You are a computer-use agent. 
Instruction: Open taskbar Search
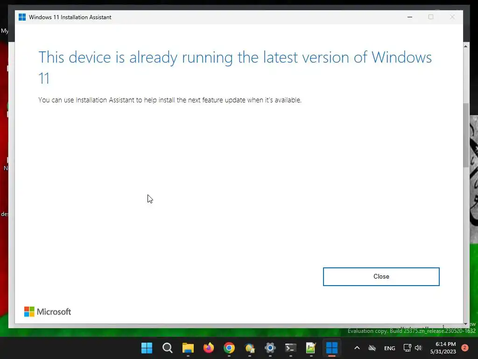point(168,348)
